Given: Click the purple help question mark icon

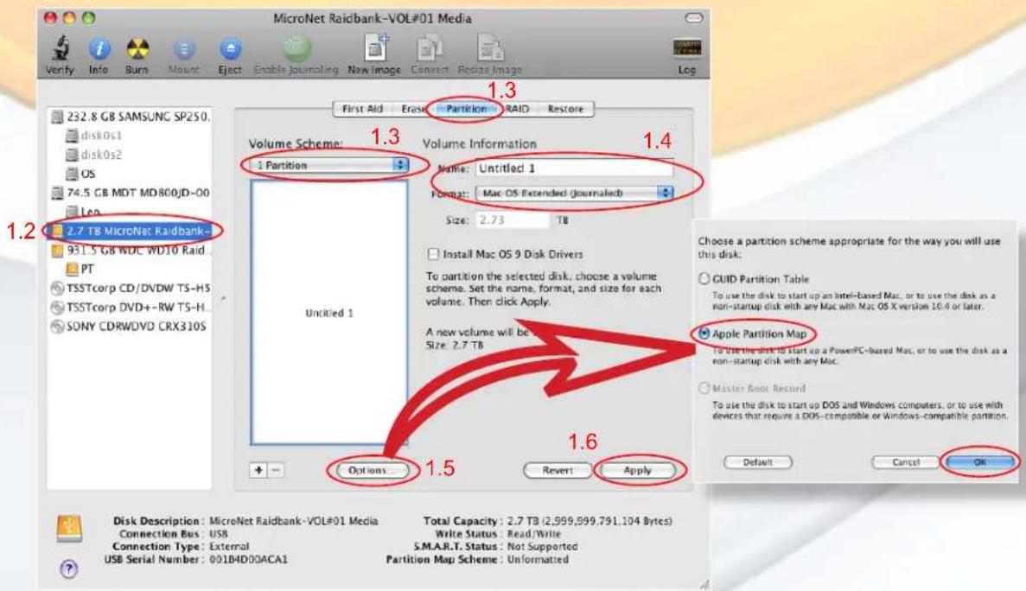Looking at the screenshot, I should [x=68, y=569].
